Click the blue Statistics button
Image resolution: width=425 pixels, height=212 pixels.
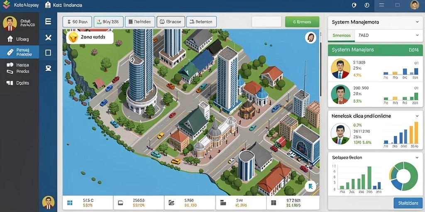pyautogui.click(x=408, y=202)
